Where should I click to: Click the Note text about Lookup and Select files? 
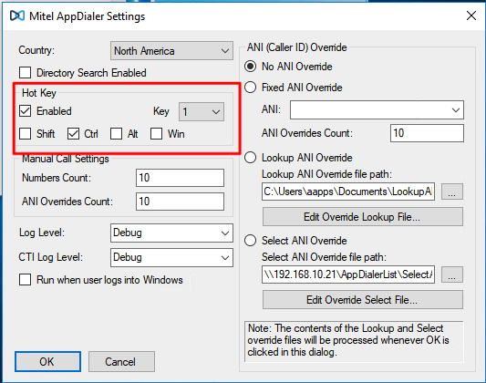pos(348,340)
